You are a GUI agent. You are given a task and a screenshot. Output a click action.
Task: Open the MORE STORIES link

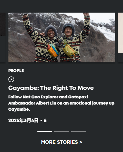(x=62, y=142)
